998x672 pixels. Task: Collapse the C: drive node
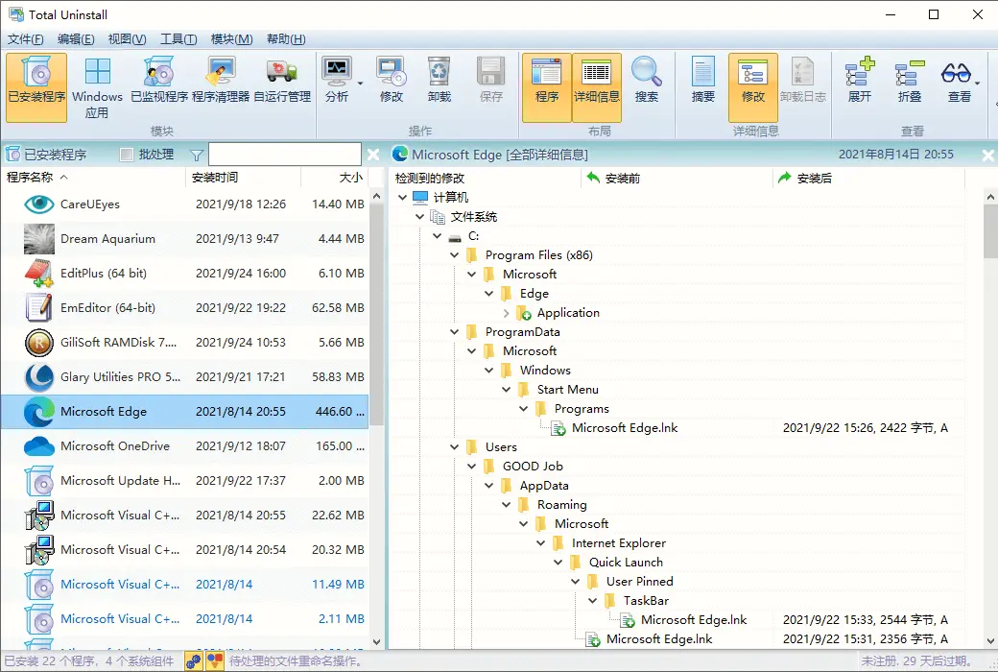tap(437, 235)
